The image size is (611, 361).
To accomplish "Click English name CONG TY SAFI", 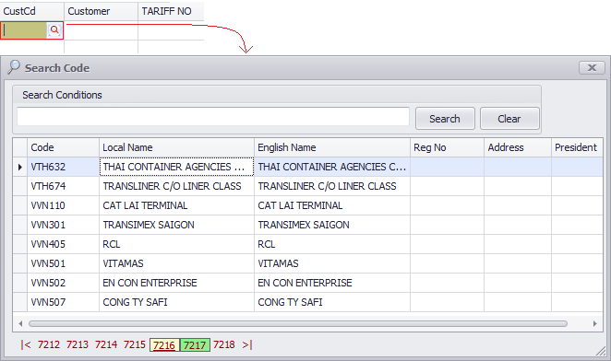I will (332, 302).
